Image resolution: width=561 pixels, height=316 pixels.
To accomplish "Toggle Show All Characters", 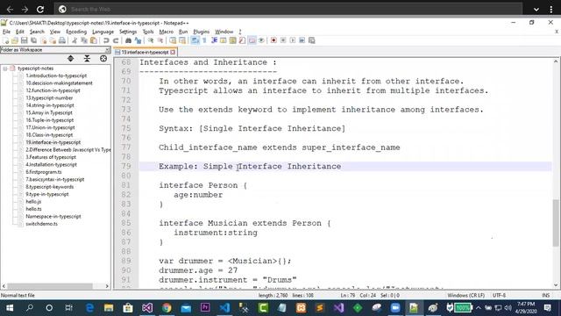I will tap(204, 40).
